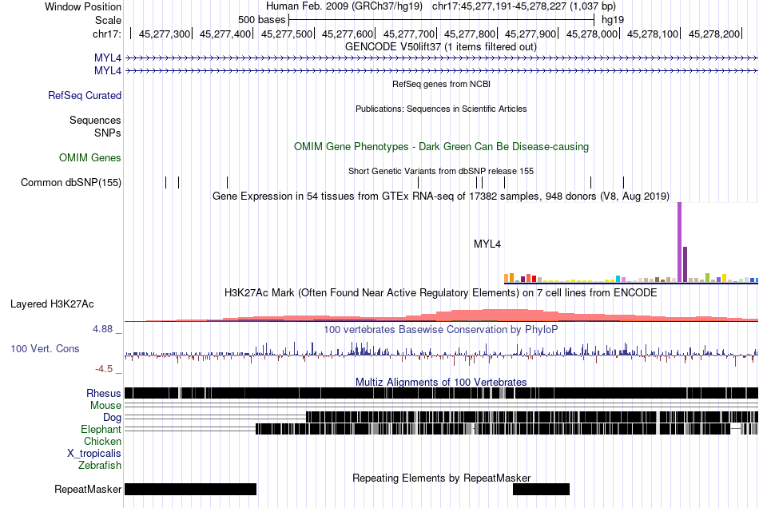Click the Rhesus alignment species label

104,393
